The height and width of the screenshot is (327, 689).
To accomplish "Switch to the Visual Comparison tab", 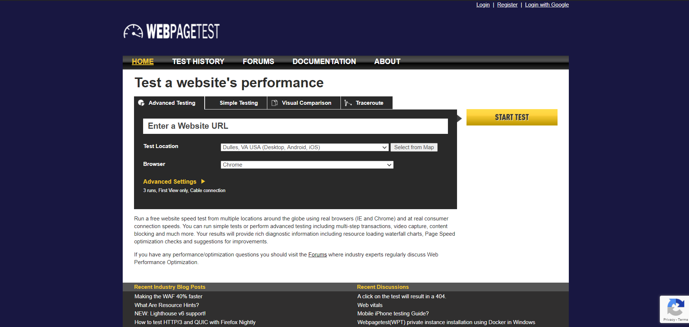I will pyautogui.click(x=304, y=103).
